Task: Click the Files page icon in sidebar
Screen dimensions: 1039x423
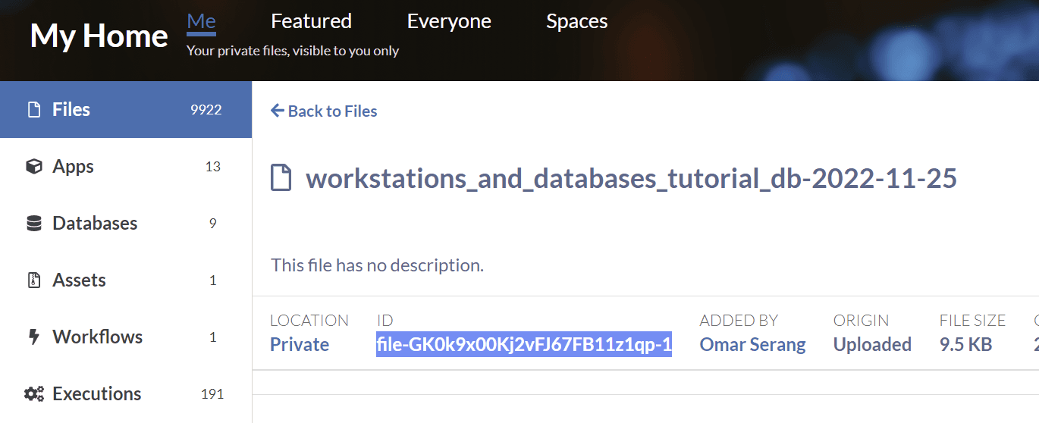Action: [x=33, y=110]
